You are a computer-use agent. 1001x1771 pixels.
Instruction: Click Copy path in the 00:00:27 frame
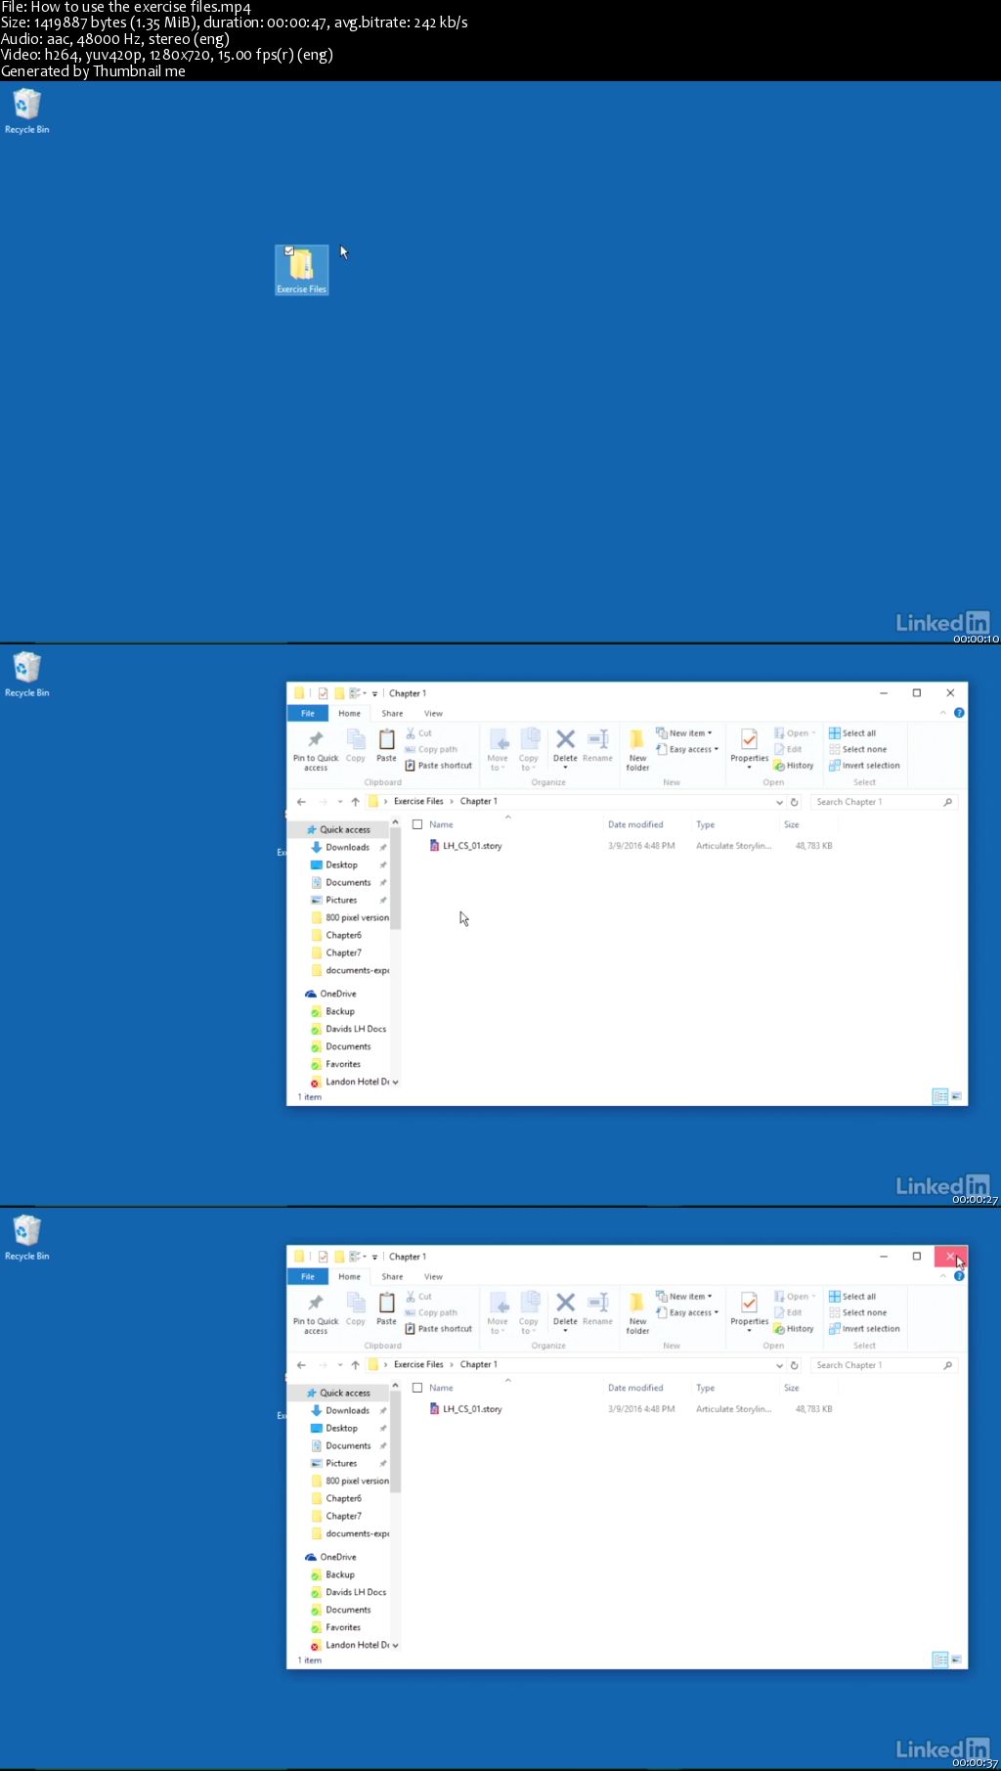[x=431, y=749]
